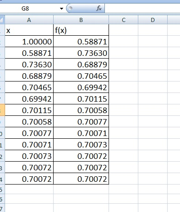Click column B cell with 0.73630
This screenshot has width=180, height=212.
pos(81,53)
